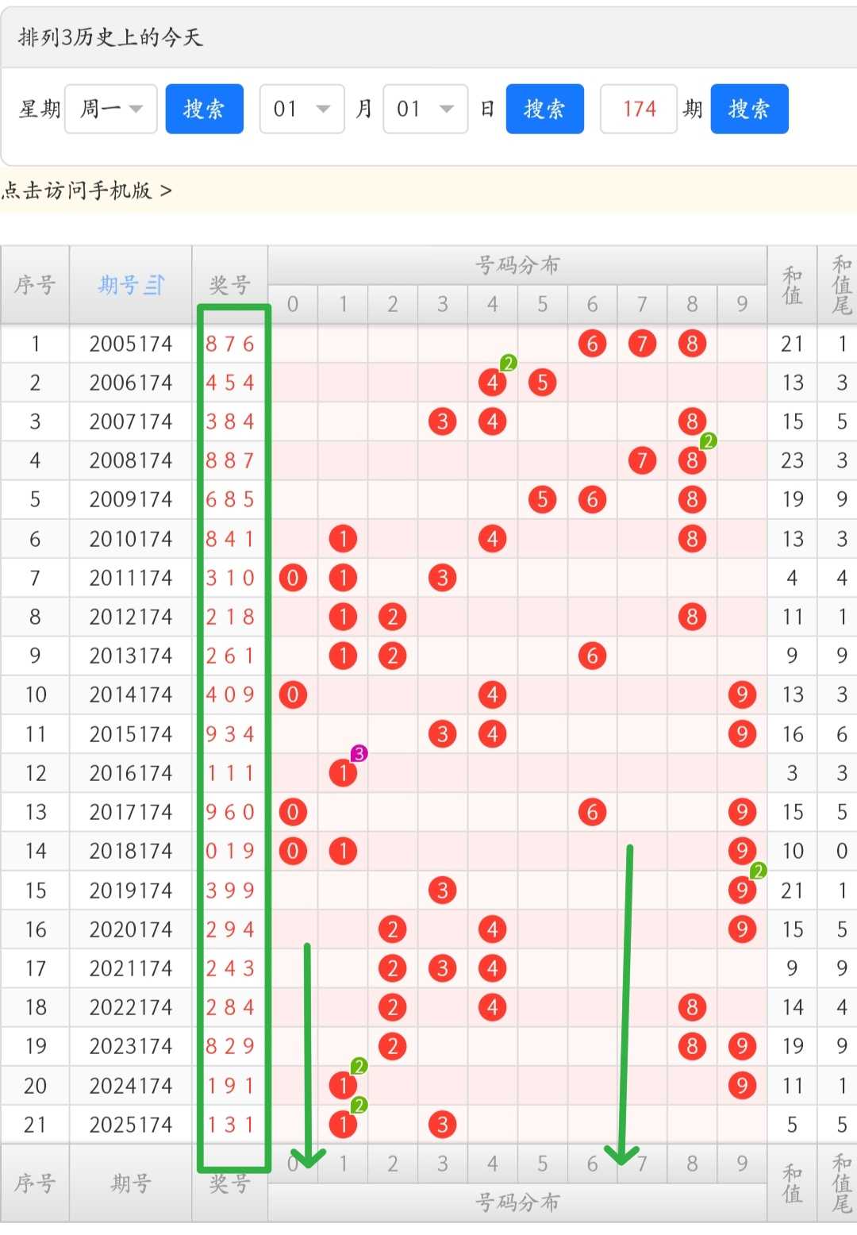The image size is (857, 1235).
Task: Click the 和值 header at top
Action: click(792, 285)
